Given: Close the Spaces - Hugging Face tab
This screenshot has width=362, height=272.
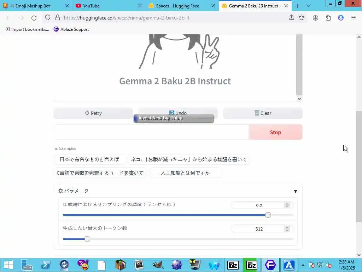Looking at the screenshot, I should pyautogui.click(x=213, y=6).
